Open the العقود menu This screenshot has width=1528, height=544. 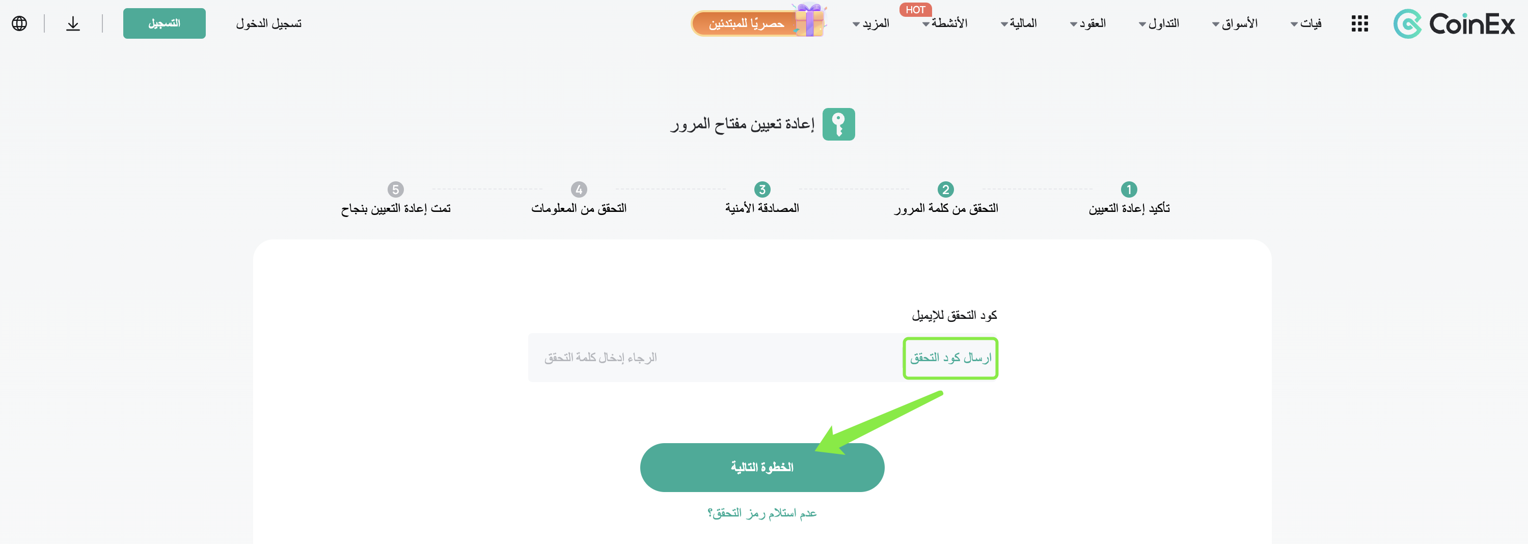pos(1088,24)
